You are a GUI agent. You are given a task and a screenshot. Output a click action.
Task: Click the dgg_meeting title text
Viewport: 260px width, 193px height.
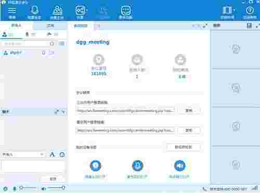click(93, 42)
